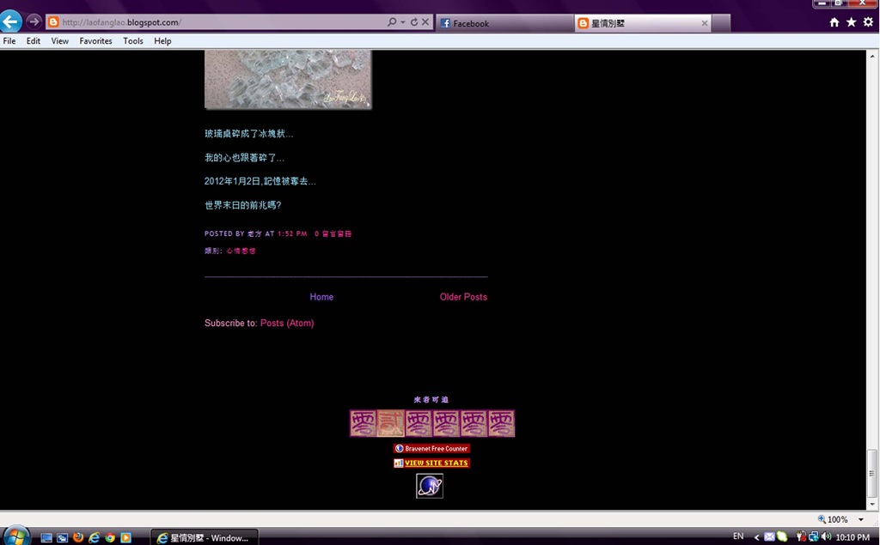
Task: Open the Favorites menu
Action: click(95, 41)
